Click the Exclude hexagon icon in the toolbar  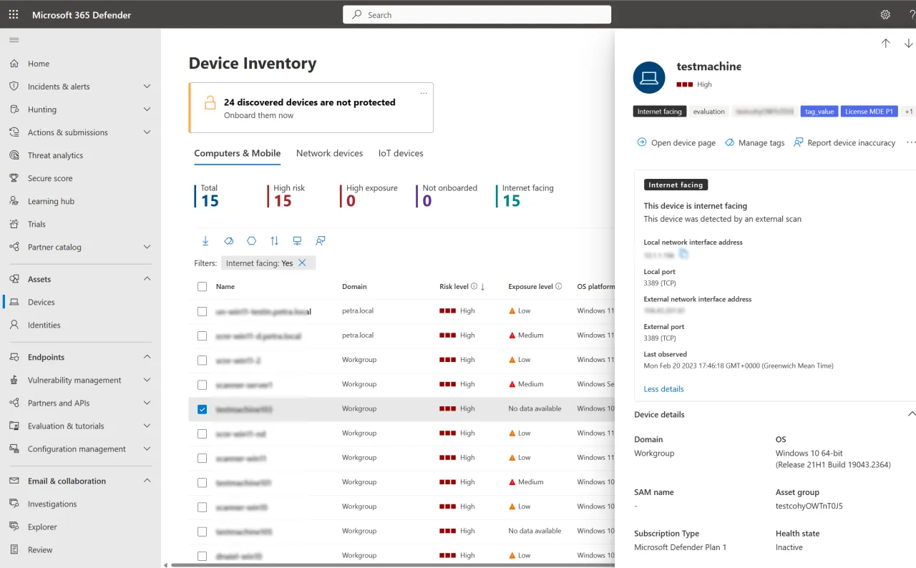252,241
